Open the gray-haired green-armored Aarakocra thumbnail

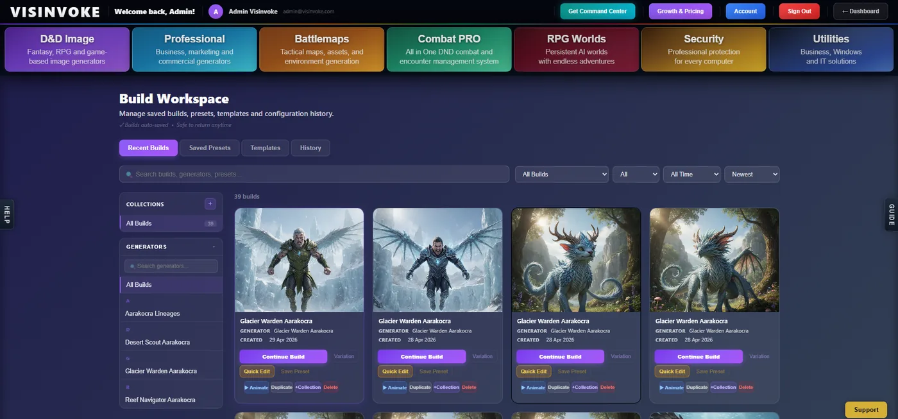pyautogui.click(x=299, y=260)
